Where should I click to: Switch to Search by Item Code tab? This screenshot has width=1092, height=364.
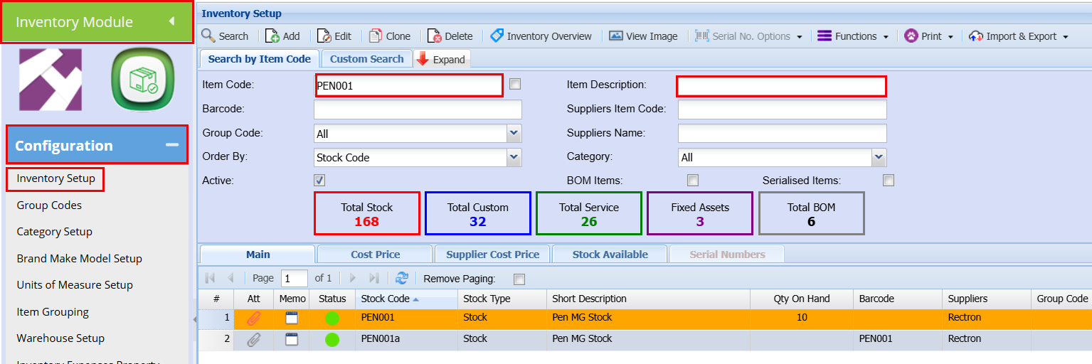260,59
